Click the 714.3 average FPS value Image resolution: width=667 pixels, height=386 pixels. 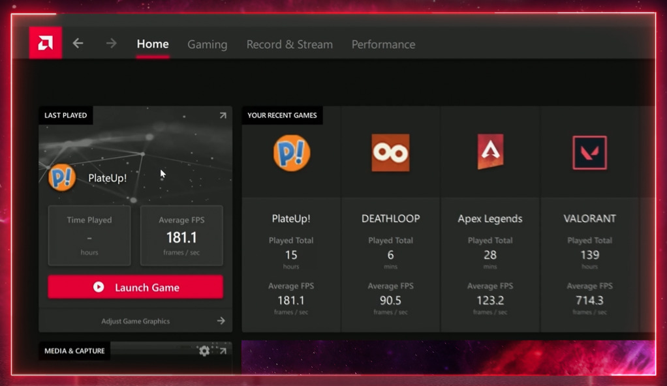pyautogui.click(x=589, y=301)
